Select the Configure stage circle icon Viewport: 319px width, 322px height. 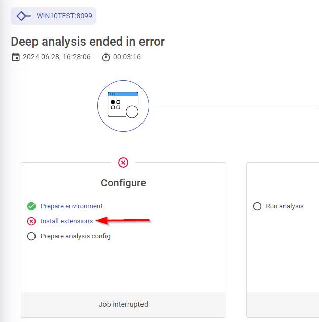[123, 106]
